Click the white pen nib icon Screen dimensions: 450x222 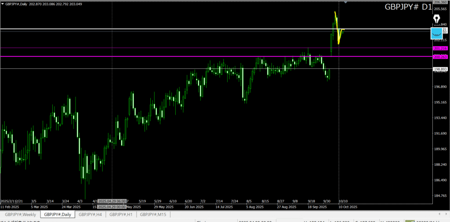pos(436,19)
